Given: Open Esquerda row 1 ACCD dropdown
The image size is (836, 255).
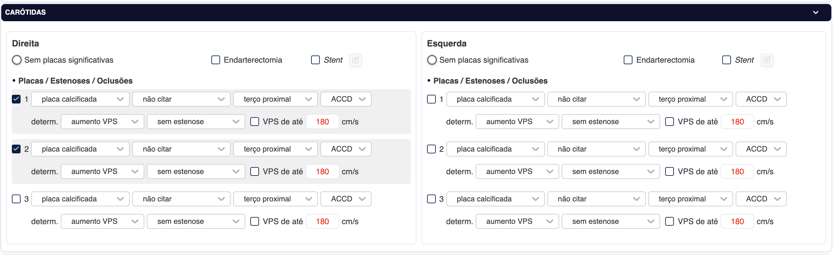Looking at the screenshot, I should (x=761, y=99).
